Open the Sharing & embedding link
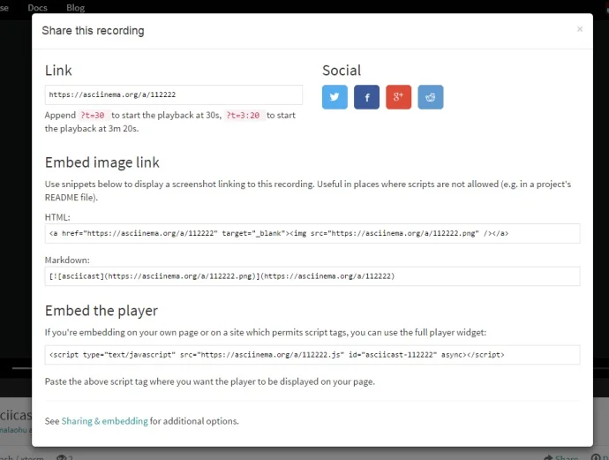The image size is (609, 460). pyautogui.click(x=104, y=421)
